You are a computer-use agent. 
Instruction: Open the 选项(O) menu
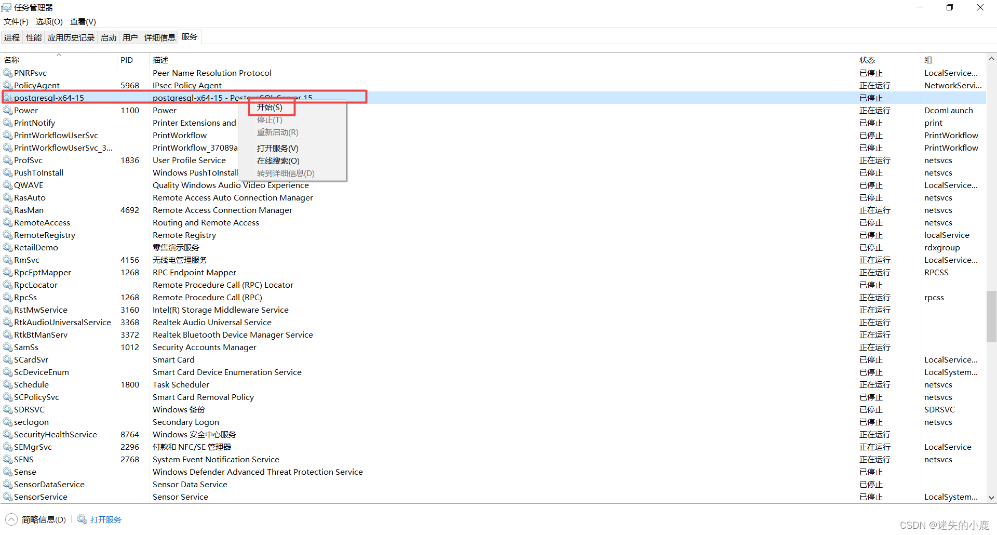point(49,21)
